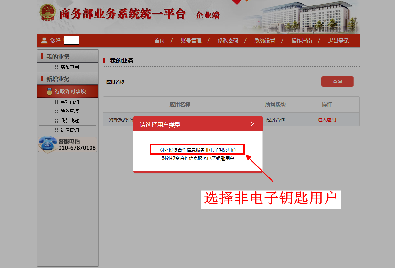Click grid icon next to 增加应用
This screenshot has height=268, width=395.
coord(56,67)
